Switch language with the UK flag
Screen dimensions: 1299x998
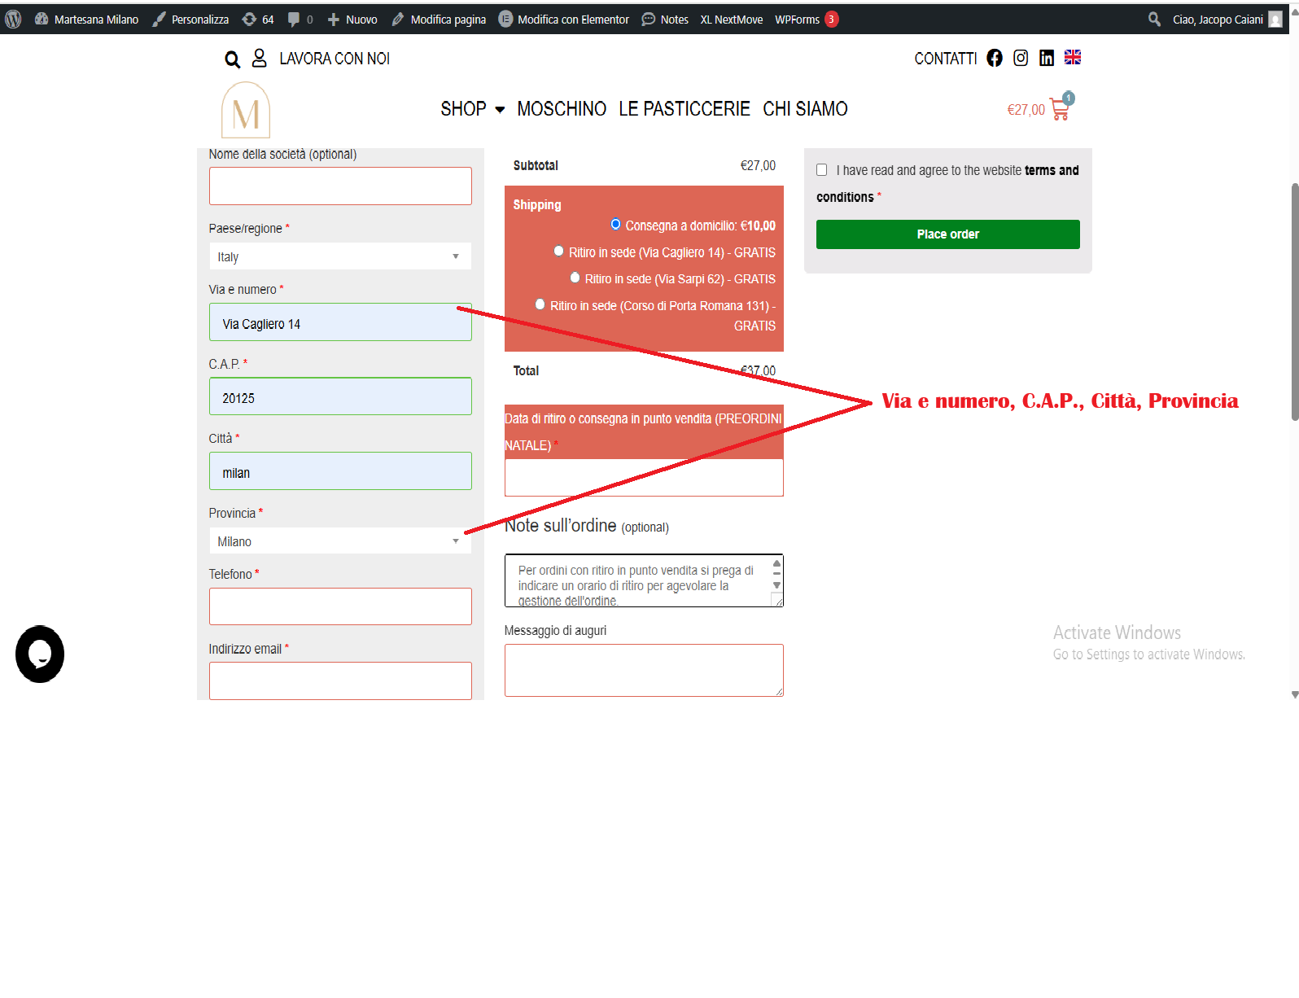tap(1073, 57)
